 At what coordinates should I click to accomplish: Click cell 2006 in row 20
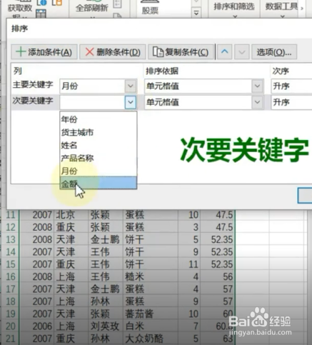pyautogui.click(x=37, y=326)
